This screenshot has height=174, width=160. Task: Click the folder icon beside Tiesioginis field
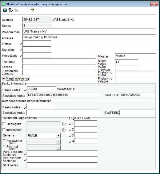coord(63,124)
